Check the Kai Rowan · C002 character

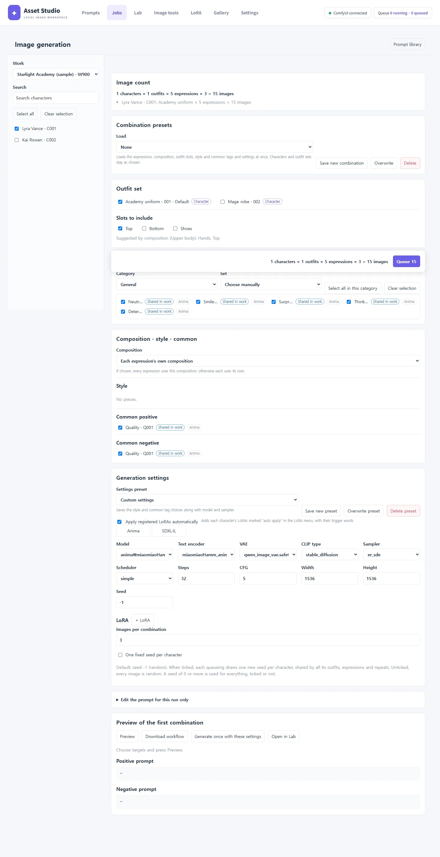tap(16, 140)
